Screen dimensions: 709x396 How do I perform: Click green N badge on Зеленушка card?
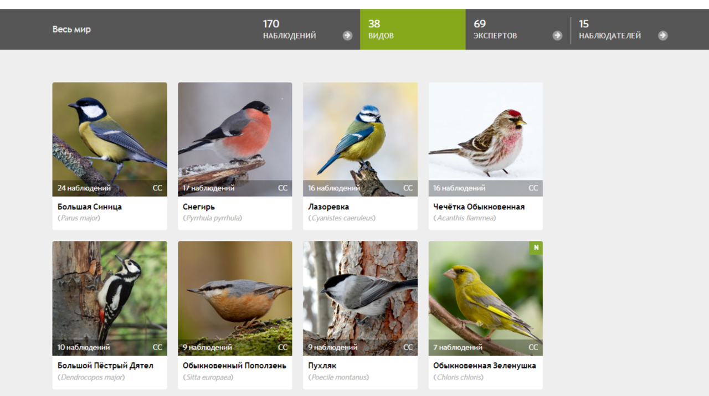[536, 248]
